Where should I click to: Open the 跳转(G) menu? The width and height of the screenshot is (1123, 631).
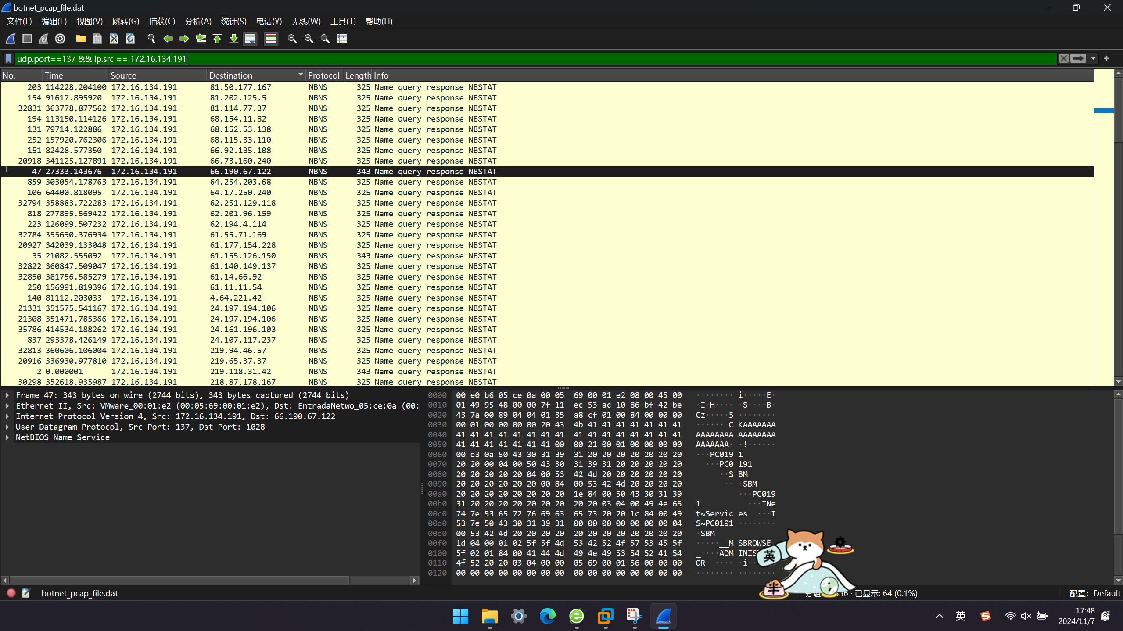pyautogui.click(x=126, y=21)
